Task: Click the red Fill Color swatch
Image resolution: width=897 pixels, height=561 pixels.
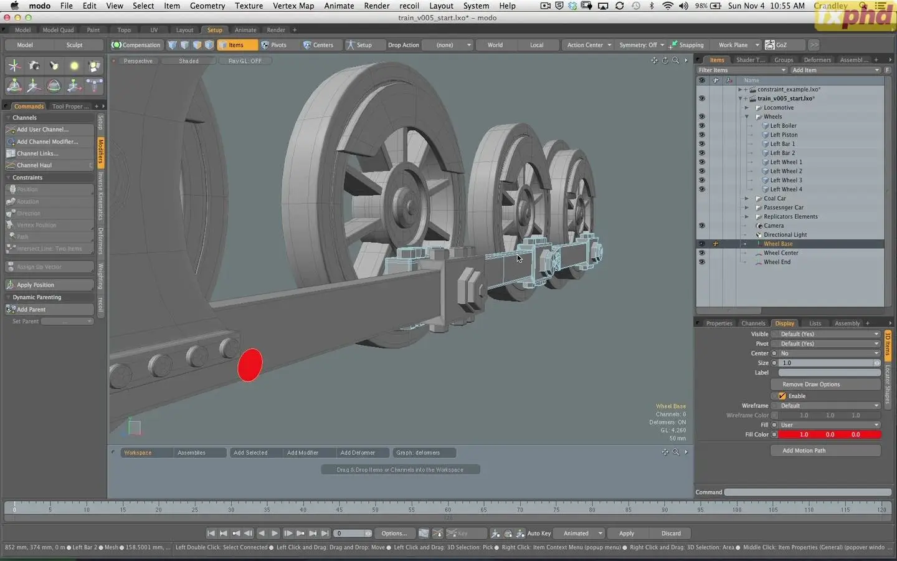Action: [829, 434]
